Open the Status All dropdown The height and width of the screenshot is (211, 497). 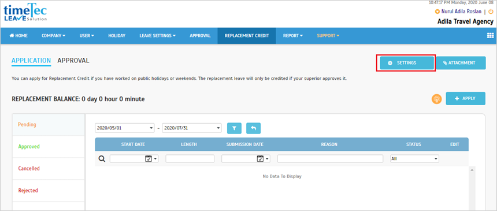(x=414, y=158)
